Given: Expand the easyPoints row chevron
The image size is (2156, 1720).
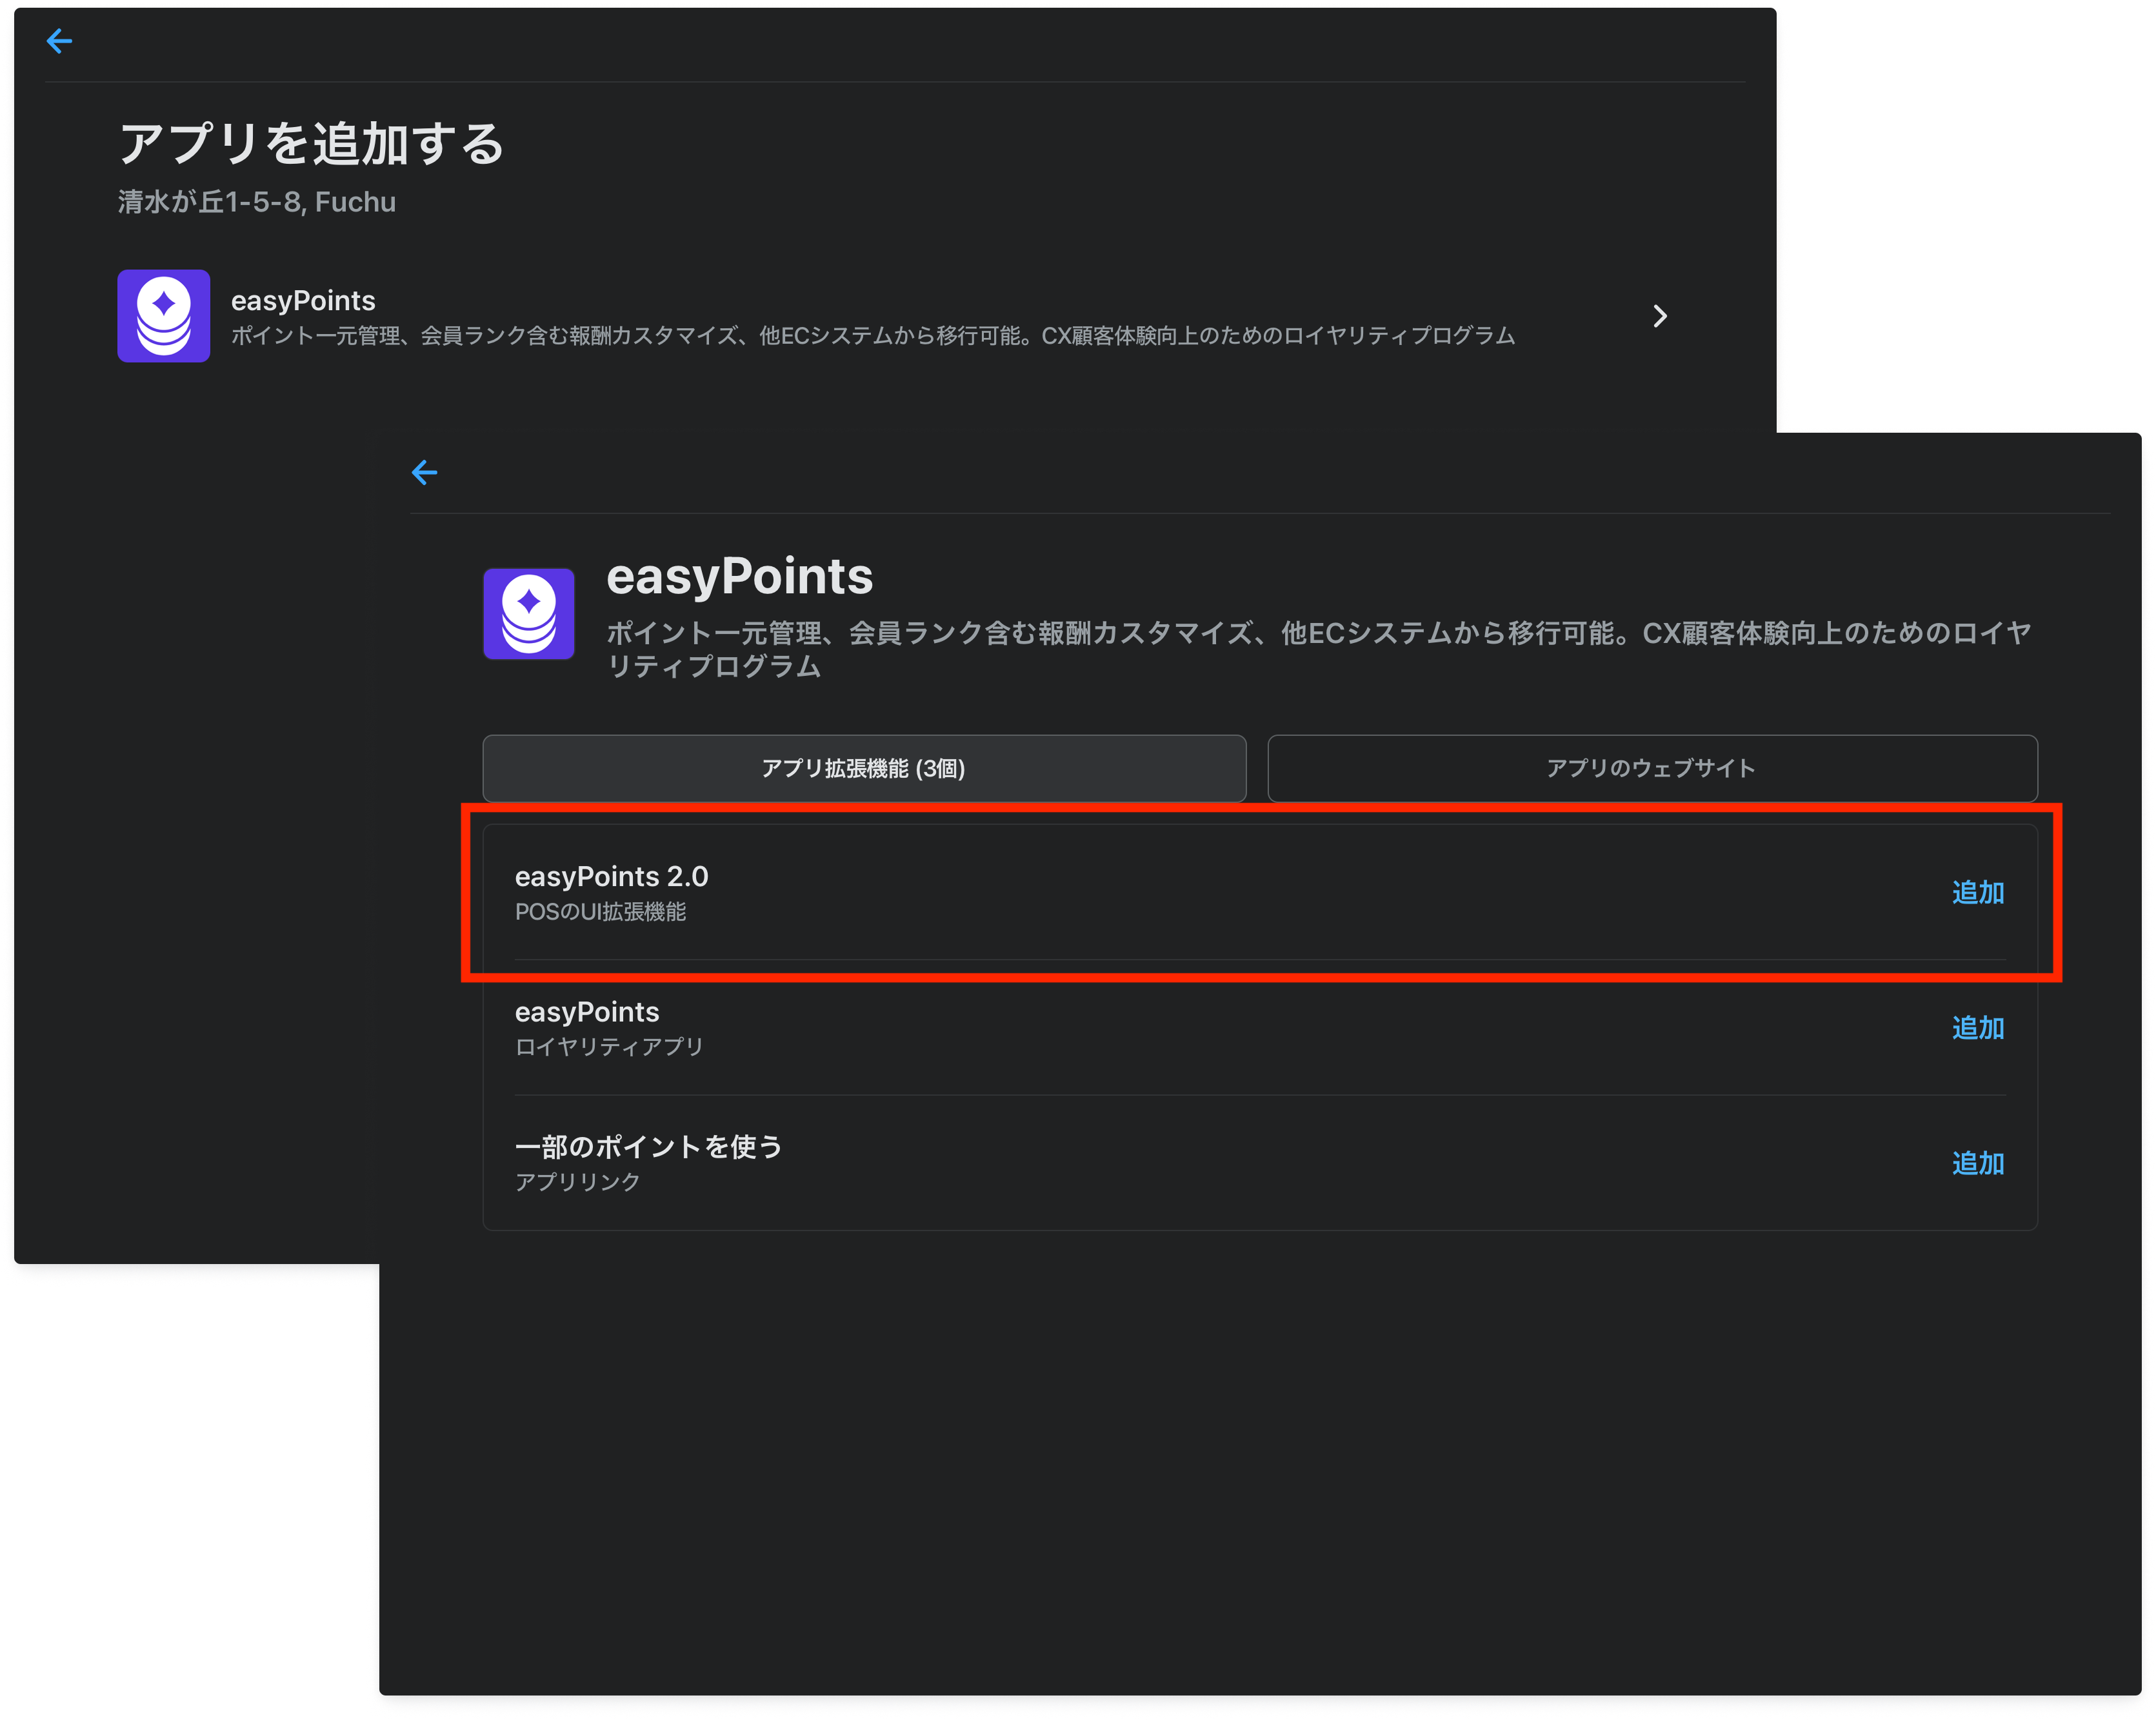Looking at the screenshot, I should point(1660,316).
